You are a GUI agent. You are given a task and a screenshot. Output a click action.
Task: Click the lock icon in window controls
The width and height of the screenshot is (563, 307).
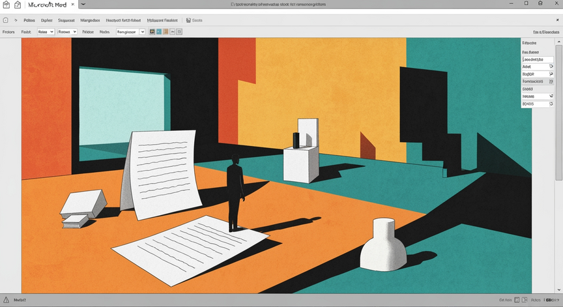(x=540, y=3)
